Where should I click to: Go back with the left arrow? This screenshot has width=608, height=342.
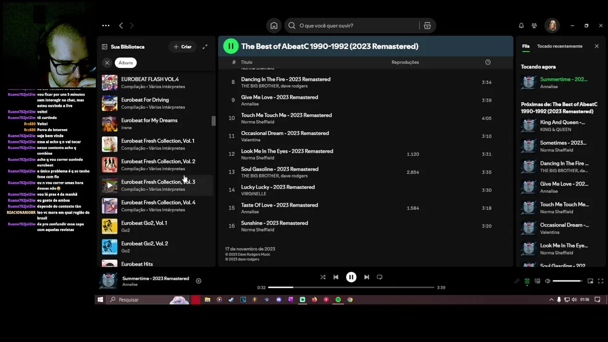coord(121,26)
